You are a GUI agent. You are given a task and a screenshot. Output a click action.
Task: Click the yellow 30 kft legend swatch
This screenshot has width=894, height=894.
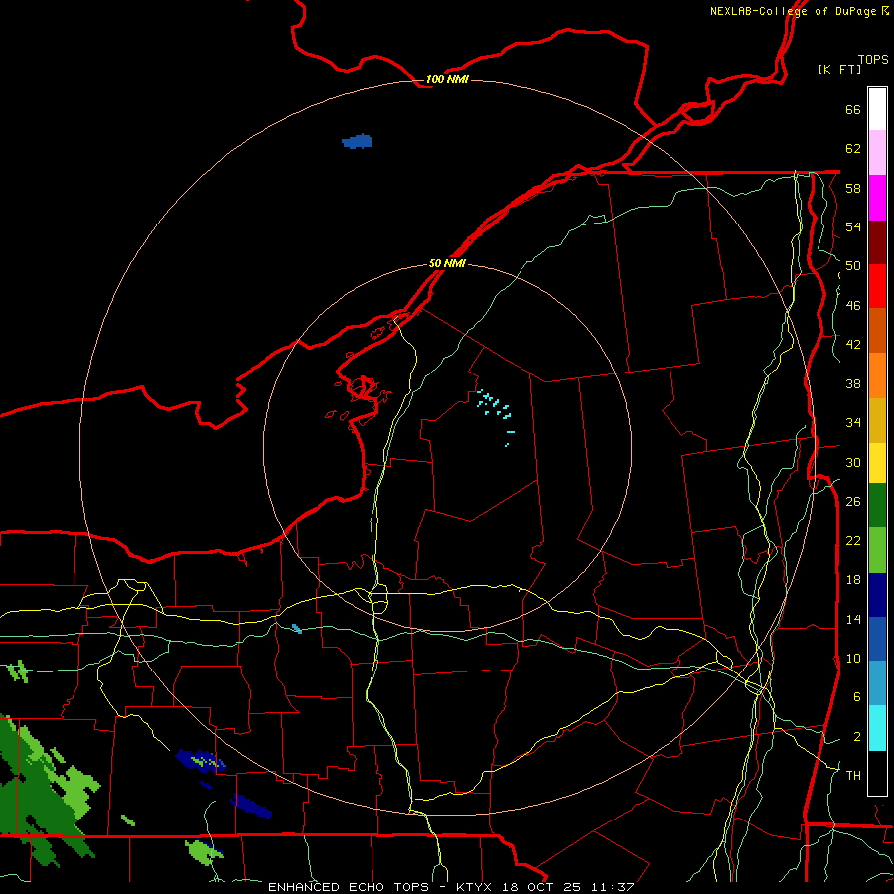[877, 462]
